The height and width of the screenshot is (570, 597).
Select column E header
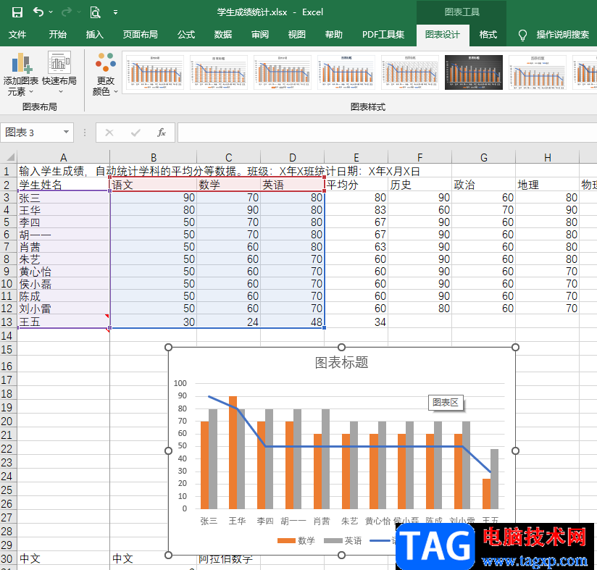click(x=356, y=157)
